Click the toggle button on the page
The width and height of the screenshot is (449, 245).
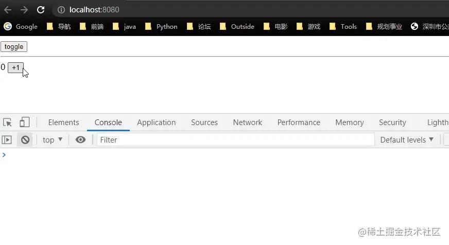pyautogui.click(x=14, y=47)
